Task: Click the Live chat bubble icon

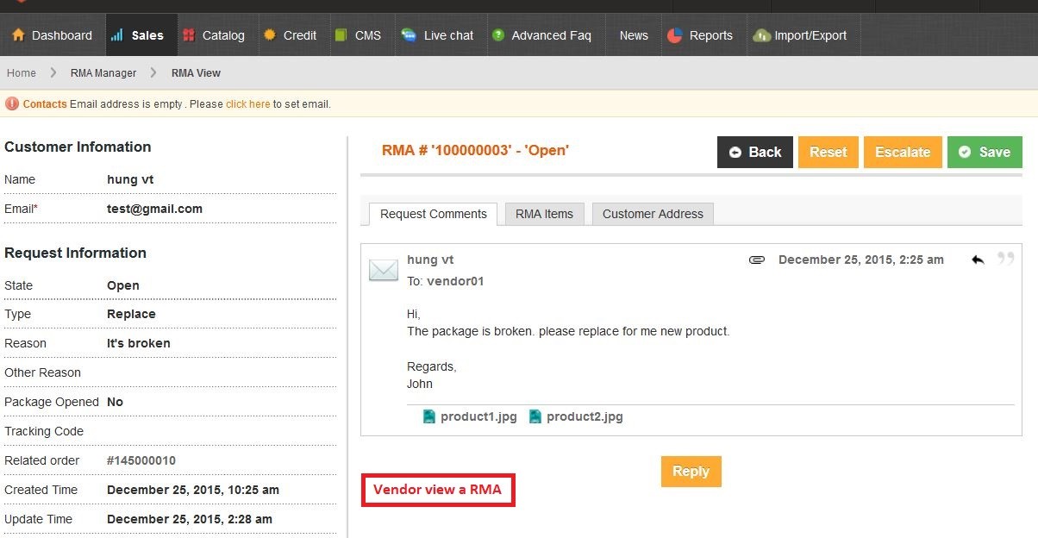Action: click(409, 35)
